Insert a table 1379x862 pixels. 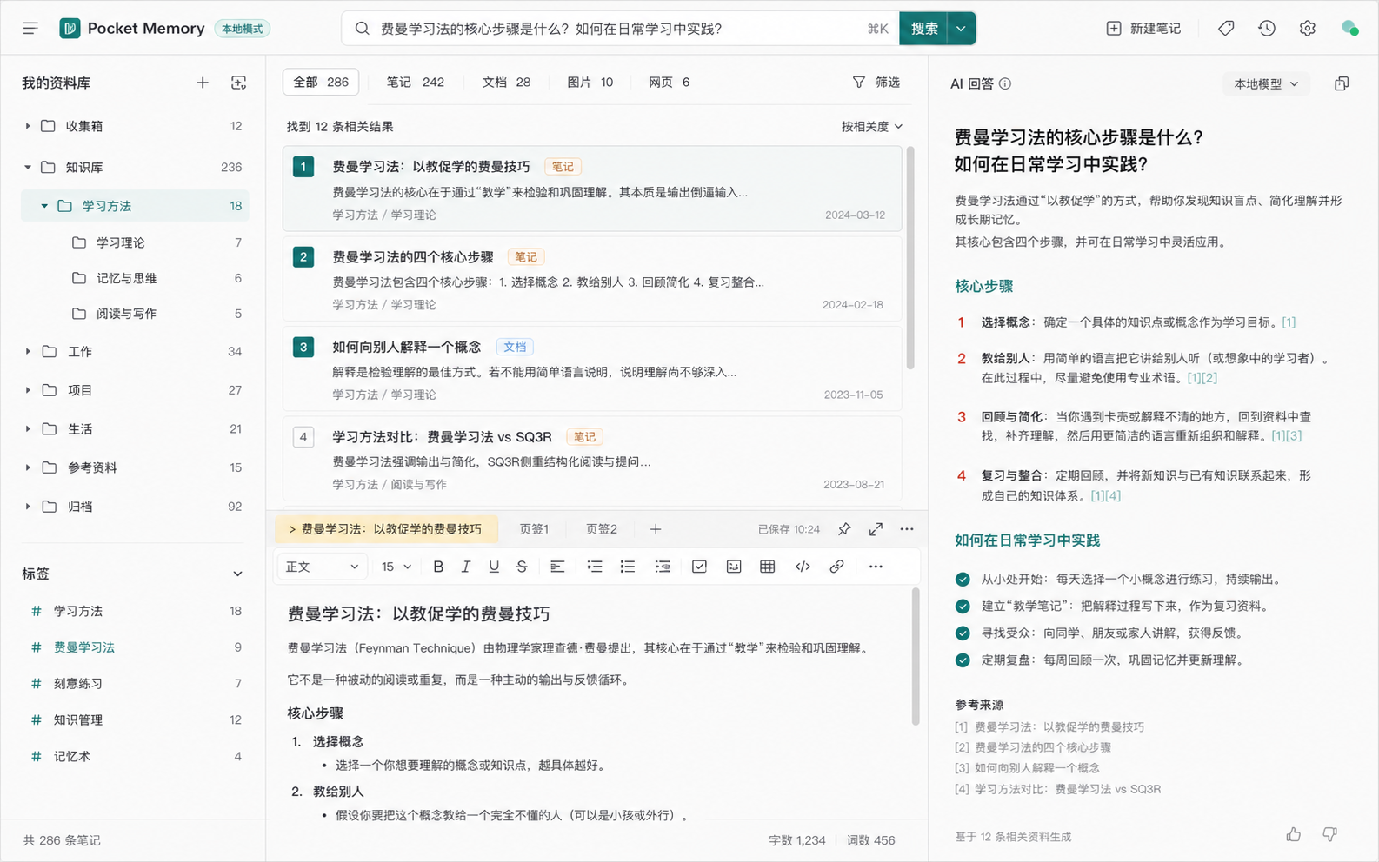click(768, 567)
